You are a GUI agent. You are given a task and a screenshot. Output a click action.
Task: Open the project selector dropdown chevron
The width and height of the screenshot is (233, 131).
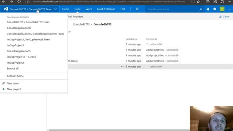pyautogui.click(x=55, y=9)
